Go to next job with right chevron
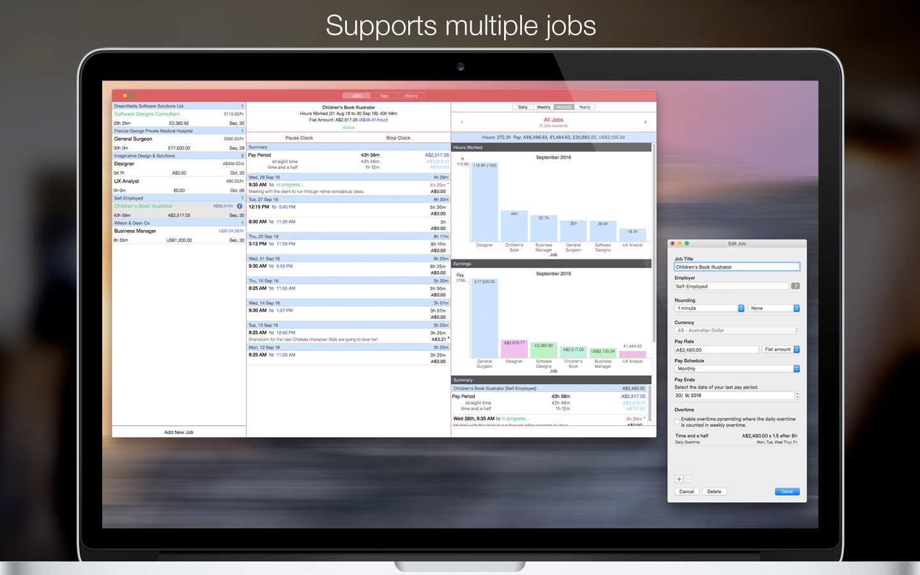 (645, 122)
